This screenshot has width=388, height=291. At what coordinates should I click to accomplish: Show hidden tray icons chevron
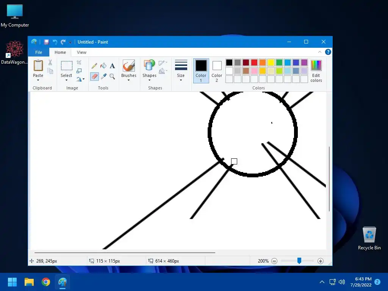click(x=322, y=282)
